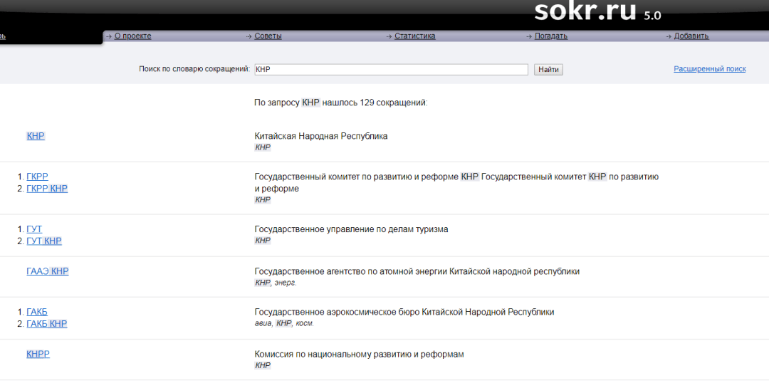The height and width of the screenshot is (388, 769).
Task: Click the косм. category tag
Action: [305, 323]
